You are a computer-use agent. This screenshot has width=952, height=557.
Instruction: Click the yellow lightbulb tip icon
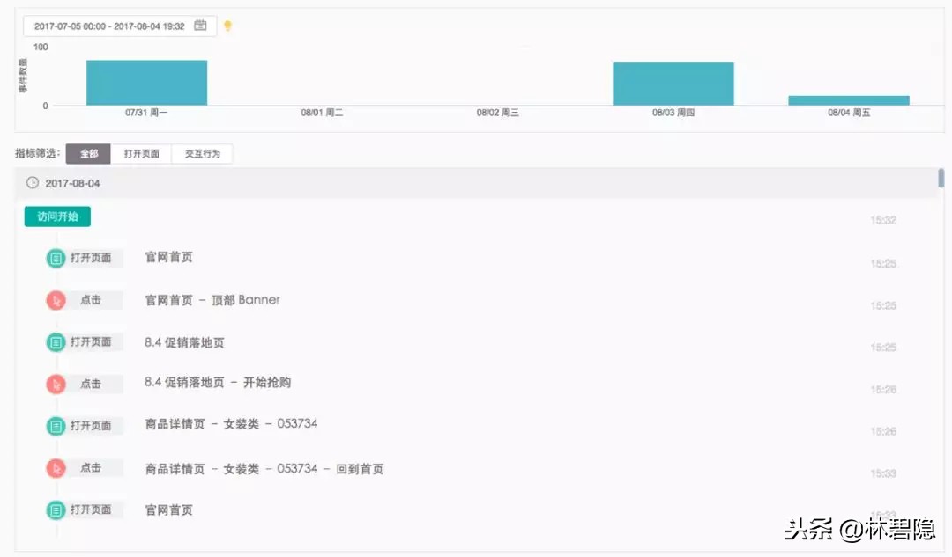point(227,26)
